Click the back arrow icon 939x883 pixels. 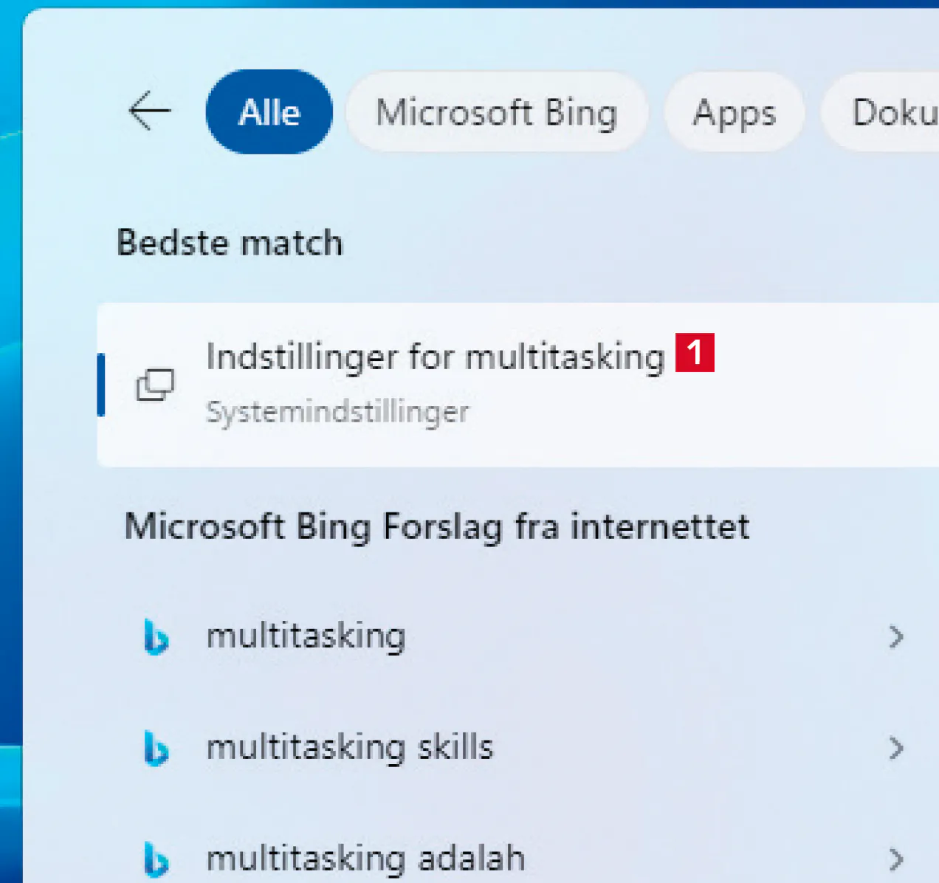(x=150, y=111)
